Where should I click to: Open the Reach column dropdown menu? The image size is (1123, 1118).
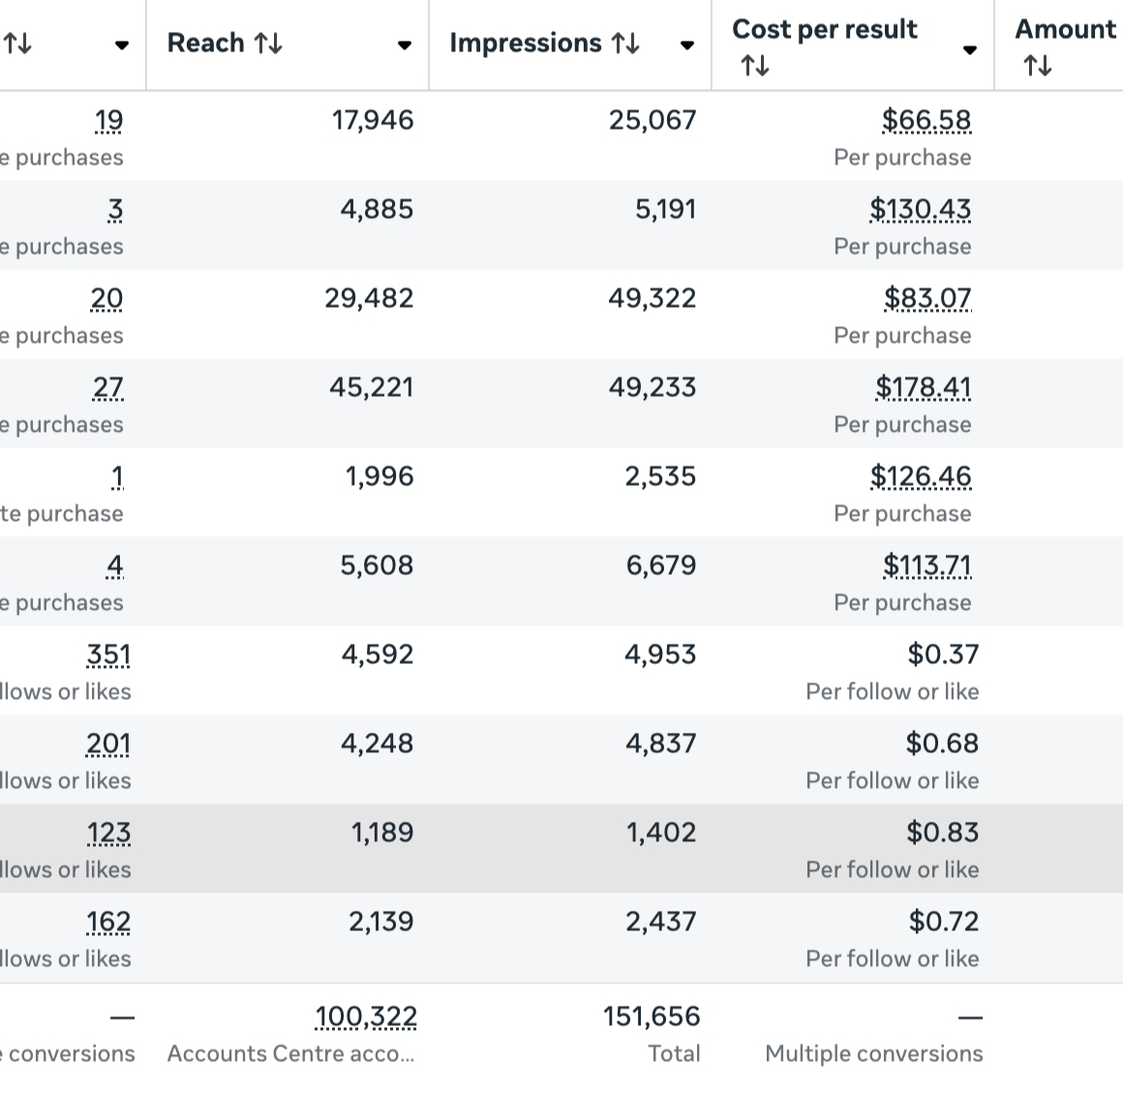tap(405, 45)
